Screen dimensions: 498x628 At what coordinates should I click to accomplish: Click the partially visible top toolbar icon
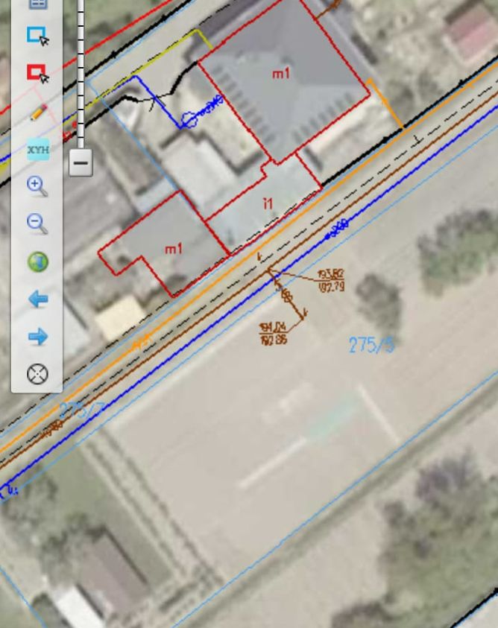point(38,4)
